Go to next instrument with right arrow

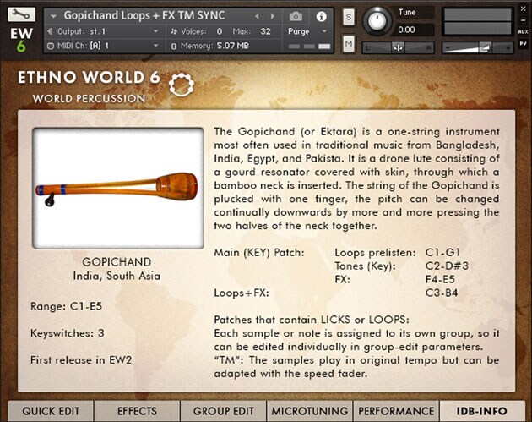click(x=273, y=16)
